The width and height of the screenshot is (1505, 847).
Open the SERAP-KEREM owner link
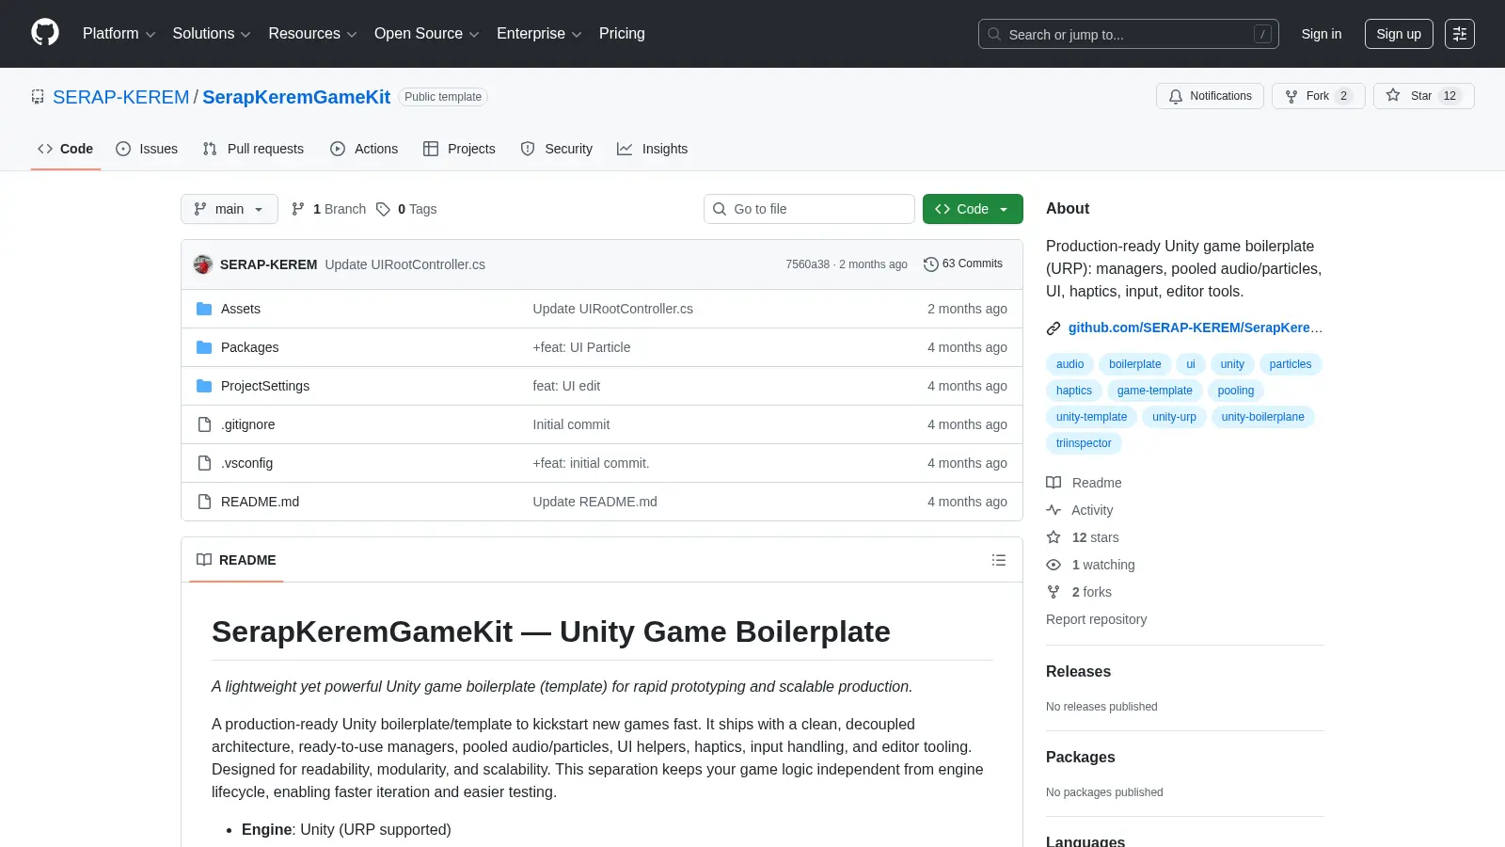(x=121, y=97)
